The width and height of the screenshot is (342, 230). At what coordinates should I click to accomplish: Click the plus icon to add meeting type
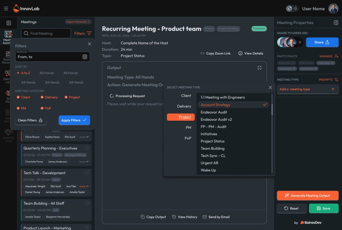[x=333, y=89]
